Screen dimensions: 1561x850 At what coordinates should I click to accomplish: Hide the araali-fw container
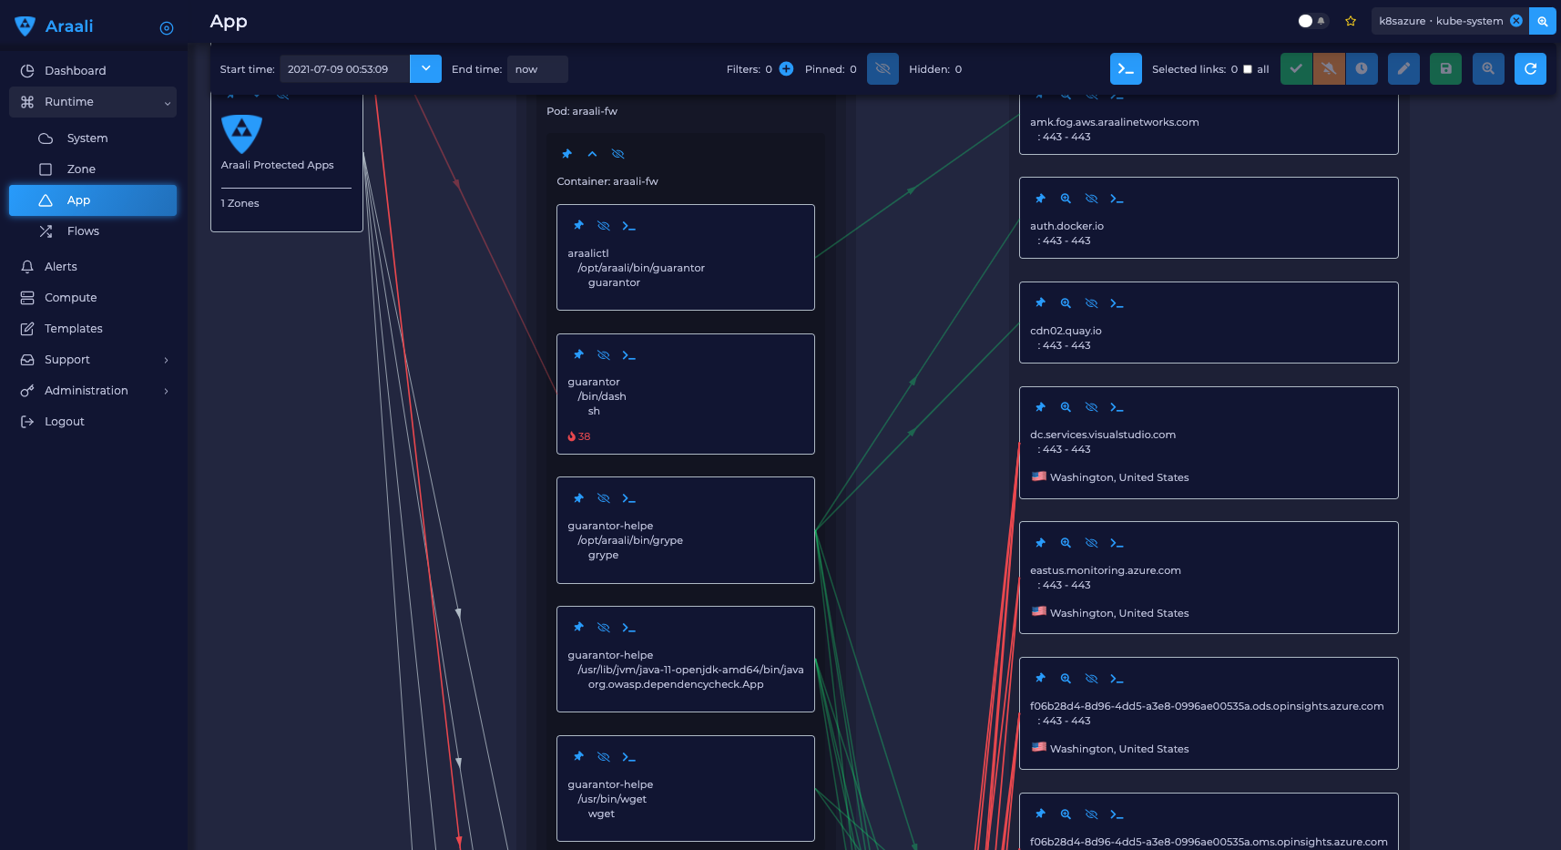pos(617,154)
